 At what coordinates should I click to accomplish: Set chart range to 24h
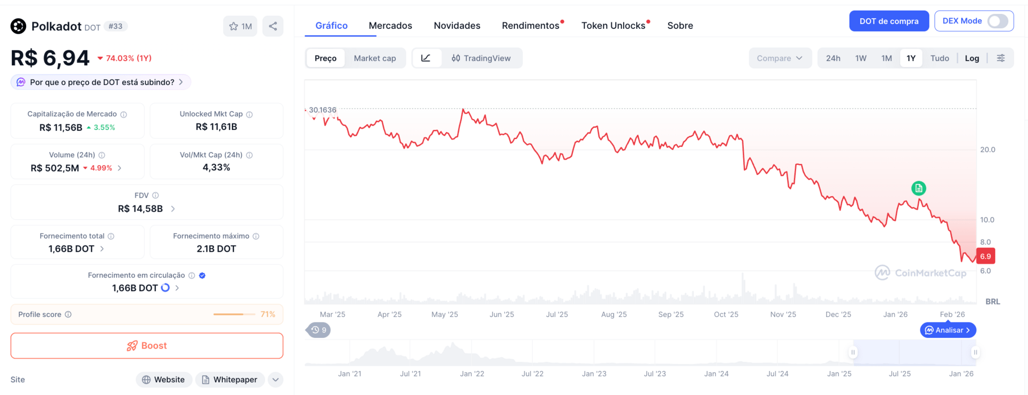tap(833, 58)
